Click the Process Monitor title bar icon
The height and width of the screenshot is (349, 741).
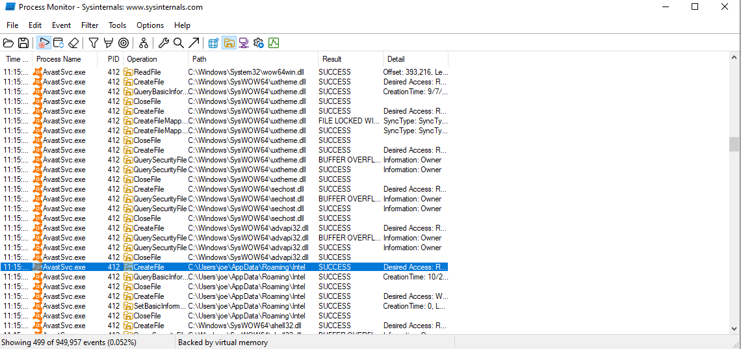(x=10, y=7)
